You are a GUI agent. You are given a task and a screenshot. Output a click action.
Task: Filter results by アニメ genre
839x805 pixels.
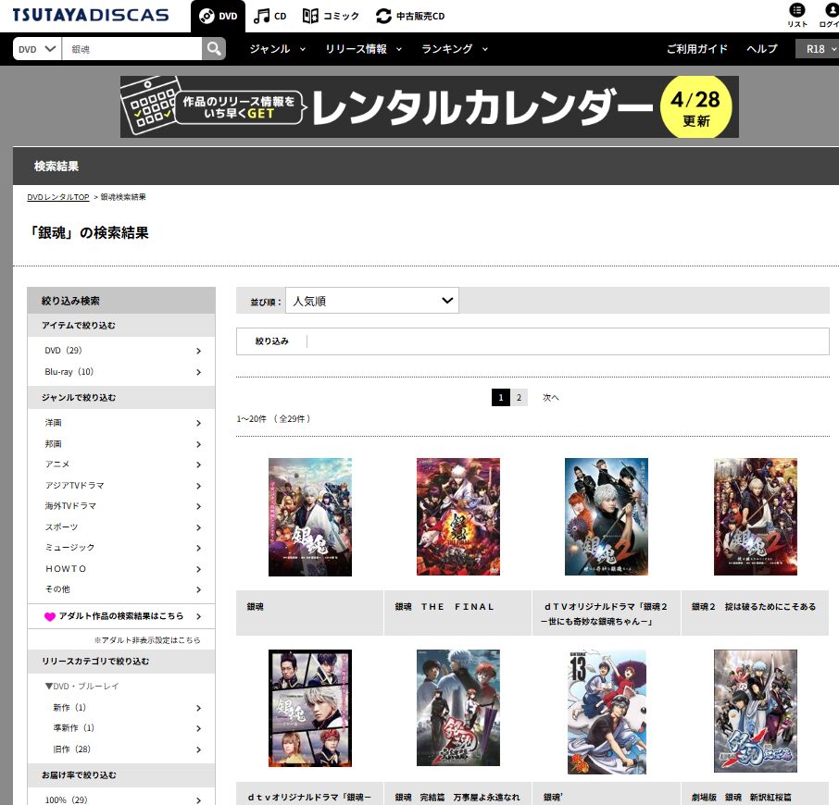(121, 464)
